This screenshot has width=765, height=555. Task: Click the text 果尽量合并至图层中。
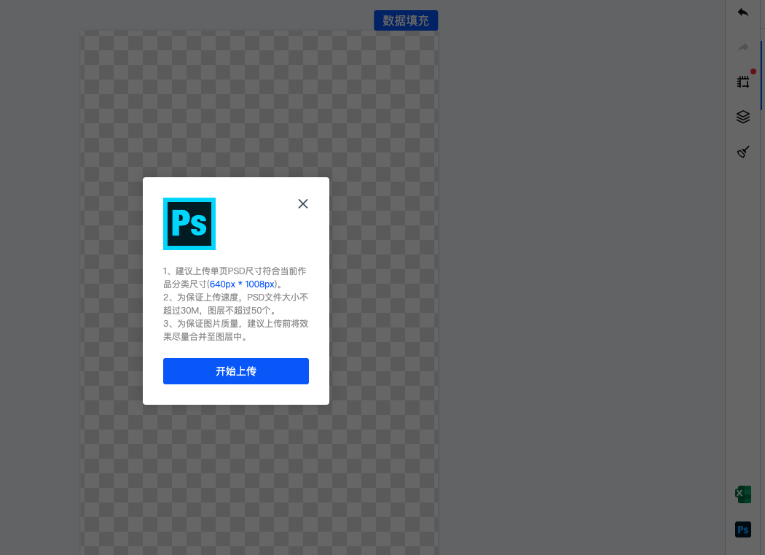[x=207, y=337]
